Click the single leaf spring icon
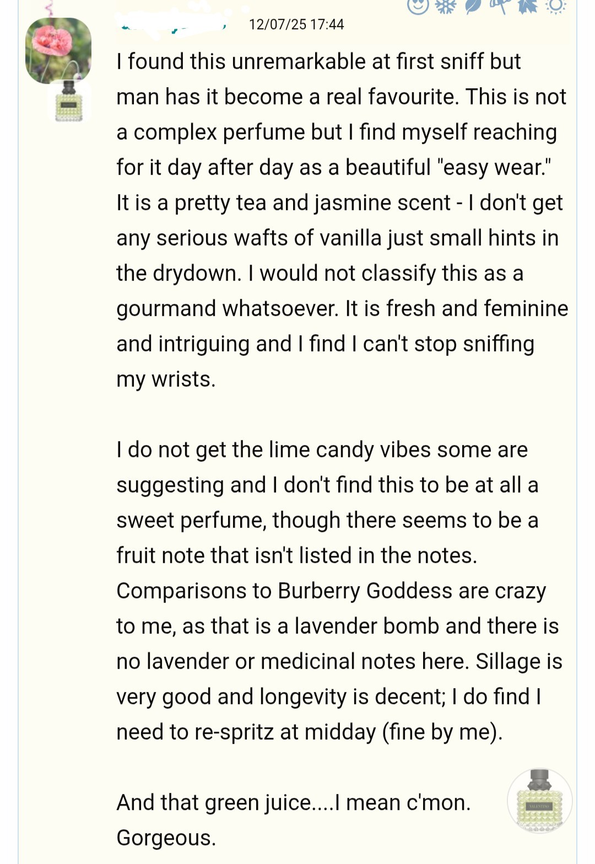 point(473,6)
